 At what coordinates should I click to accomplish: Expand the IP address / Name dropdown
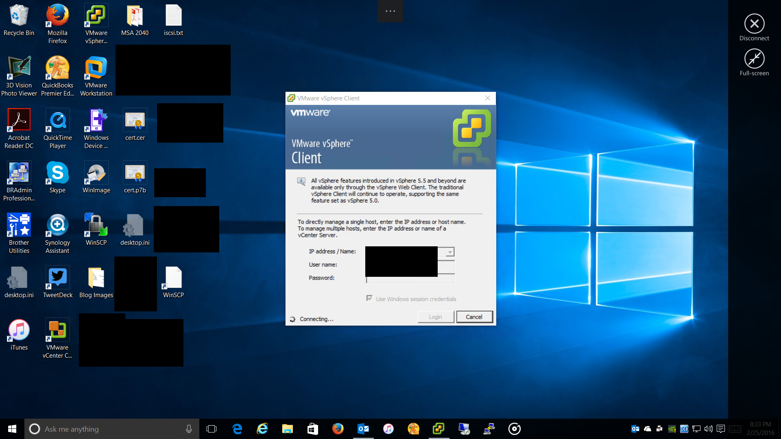[450, 252]
